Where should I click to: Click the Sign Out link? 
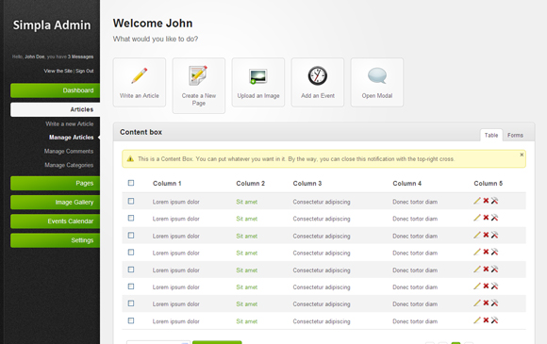pyautogui.click(x=85, y=71)
